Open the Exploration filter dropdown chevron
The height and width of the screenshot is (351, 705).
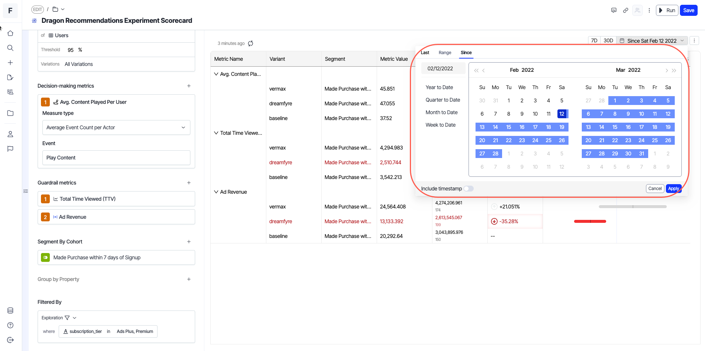pos(75,318)
